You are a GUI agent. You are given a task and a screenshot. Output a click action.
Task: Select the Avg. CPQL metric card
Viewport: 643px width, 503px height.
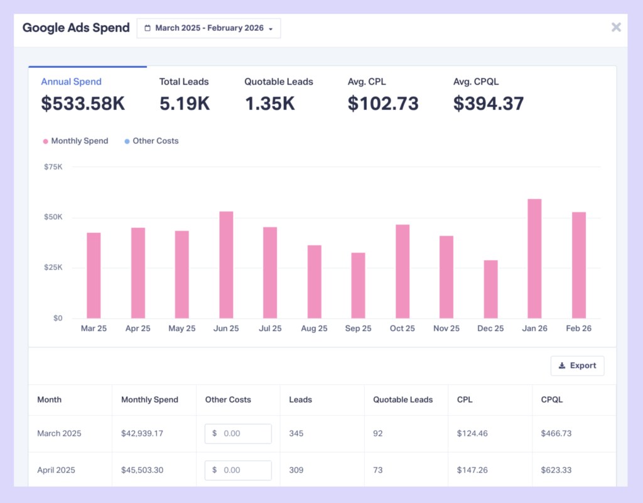point(489,93)
